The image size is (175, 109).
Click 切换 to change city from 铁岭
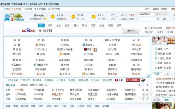[41, 16]
